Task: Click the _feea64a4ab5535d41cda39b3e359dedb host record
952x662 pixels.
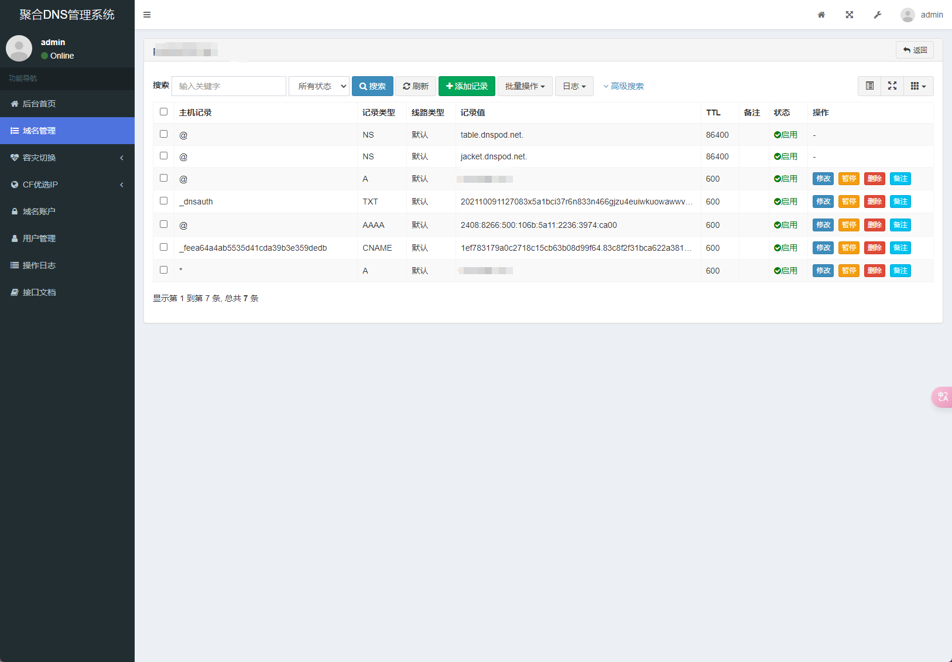Action: click(253, 248)
